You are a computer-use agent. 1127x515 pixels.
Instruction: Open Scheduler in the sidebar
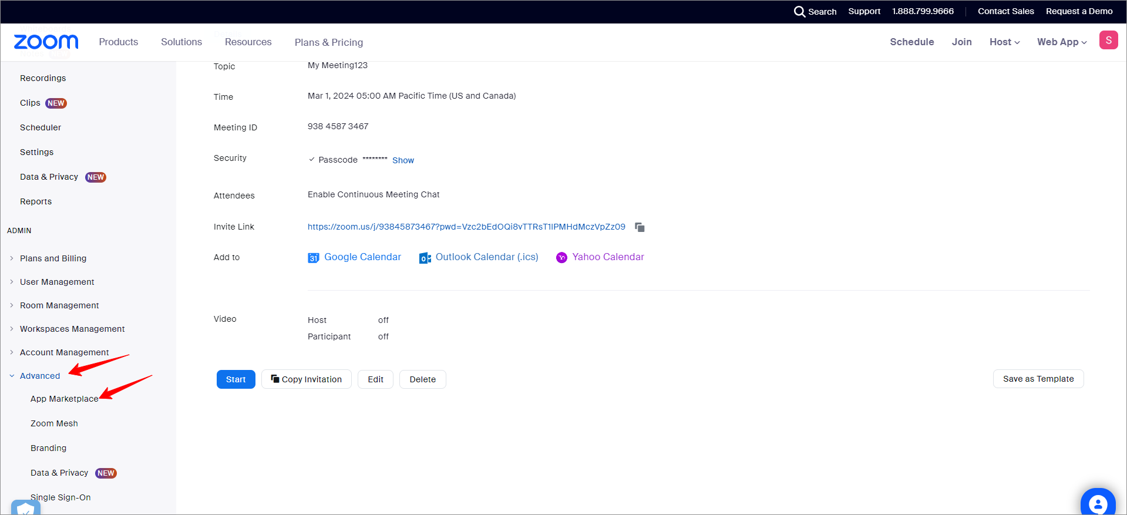[x=41, y=127]
